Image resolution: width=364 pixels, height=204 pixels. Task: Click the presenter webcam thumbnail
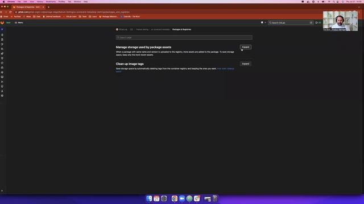pos(340,21)
